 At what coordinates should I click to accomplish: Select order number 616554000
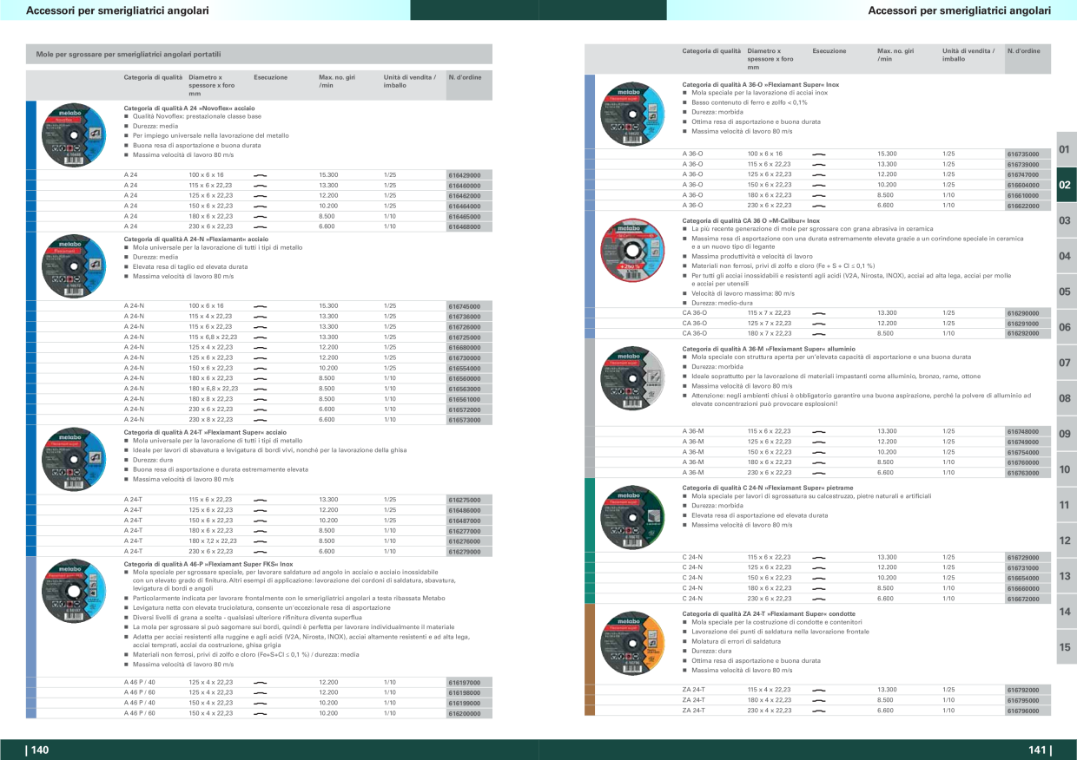click(464, 369)
